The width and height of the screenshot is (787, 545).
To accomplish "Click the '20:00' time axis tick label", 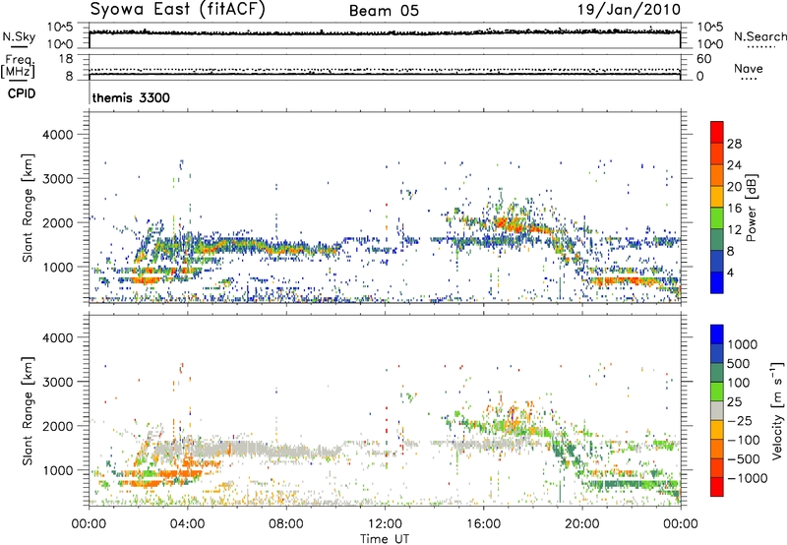I will coord(582,524).
